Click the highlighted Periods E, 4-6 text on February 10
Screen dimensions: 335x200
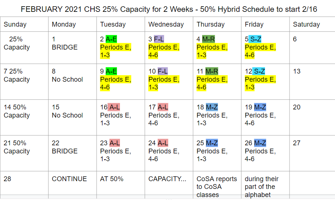tap(164, 84)
